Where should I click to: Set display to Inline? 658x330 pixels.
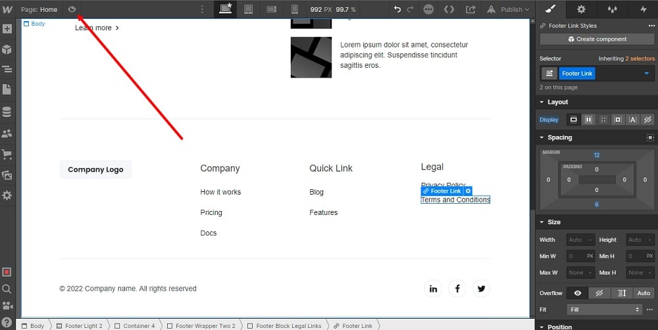pos(632,120)
